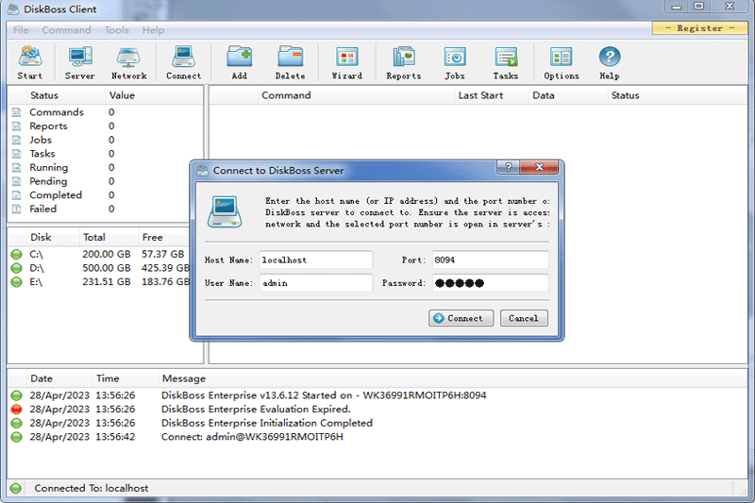Image resolution: width=755 pixels, height=503 pixels.
Task: Click the User Name field
Action: [x=315, y=283]
